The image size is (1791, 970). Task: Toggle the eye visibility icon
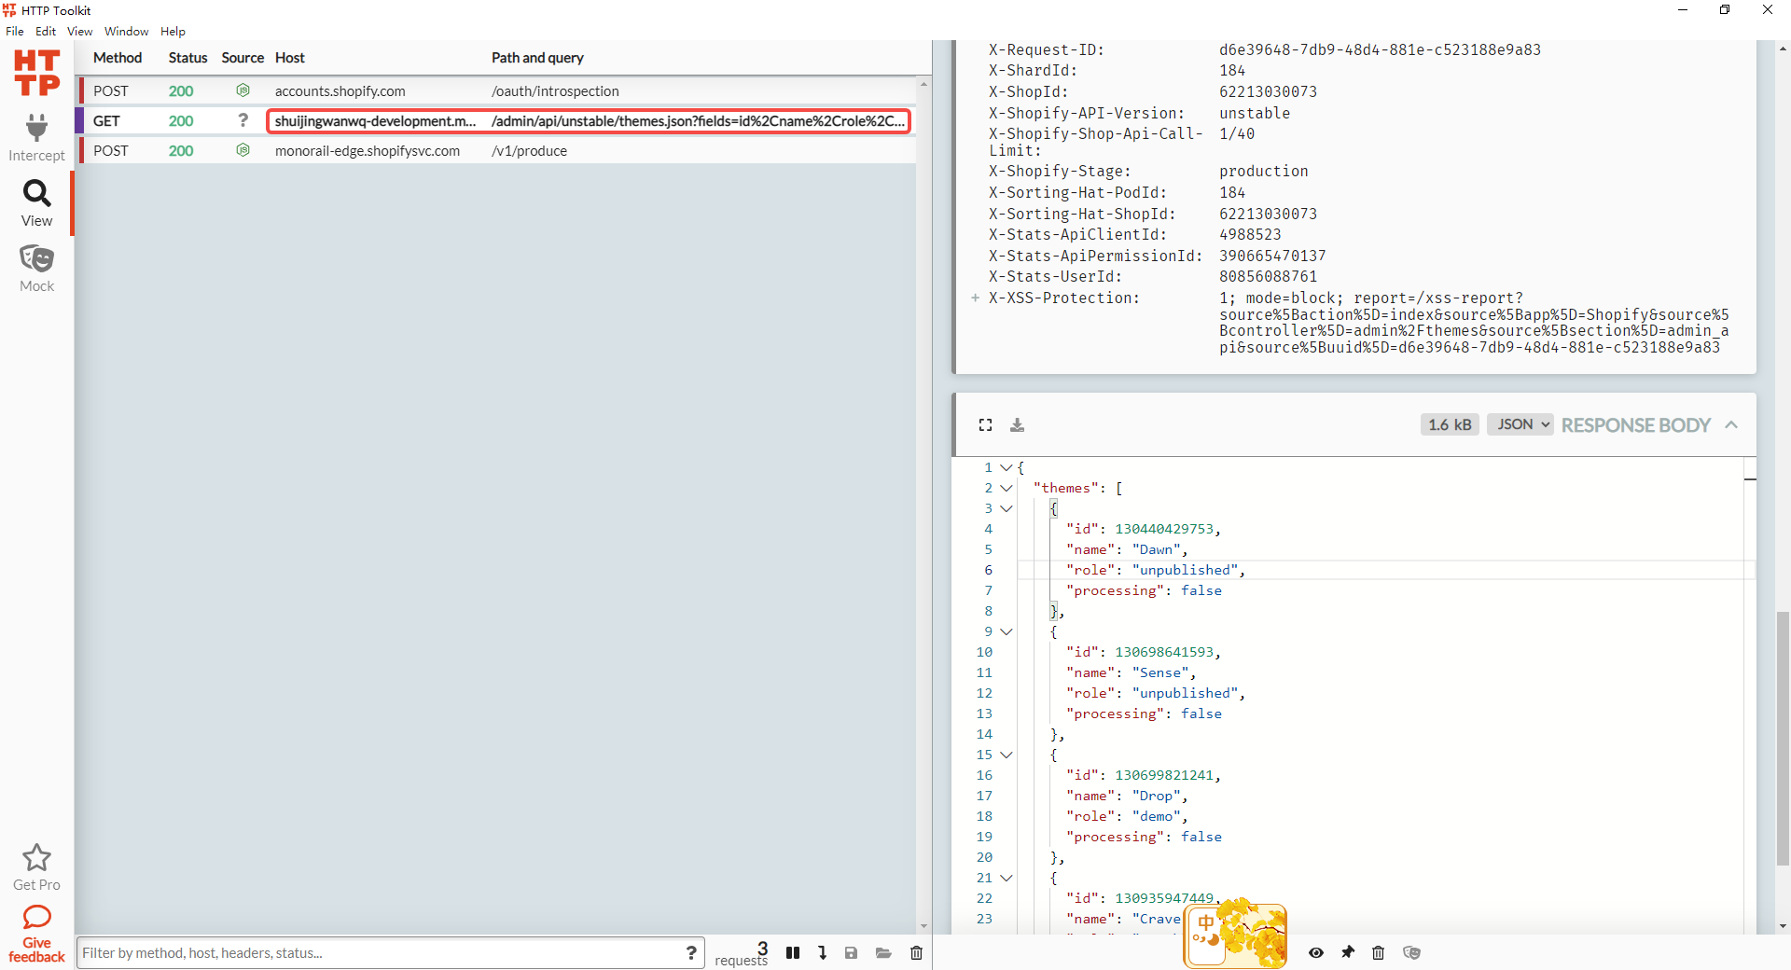point(1315,952)
